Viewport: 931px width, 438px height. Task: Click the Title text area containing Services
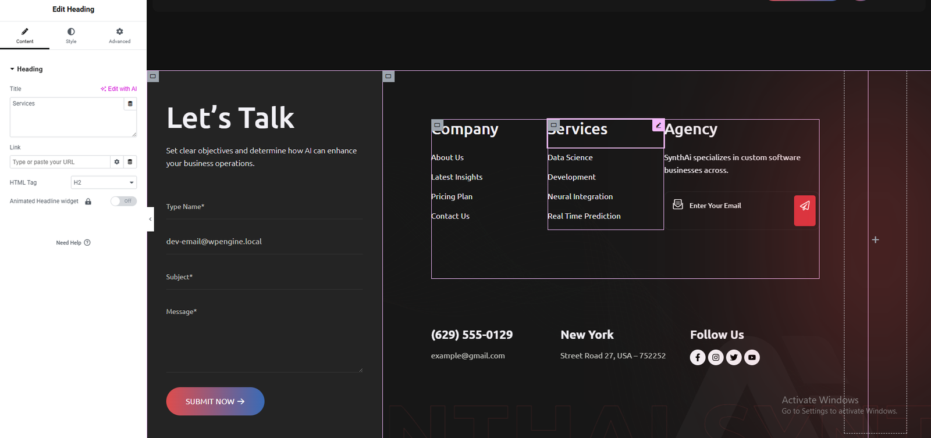point(67,117)
